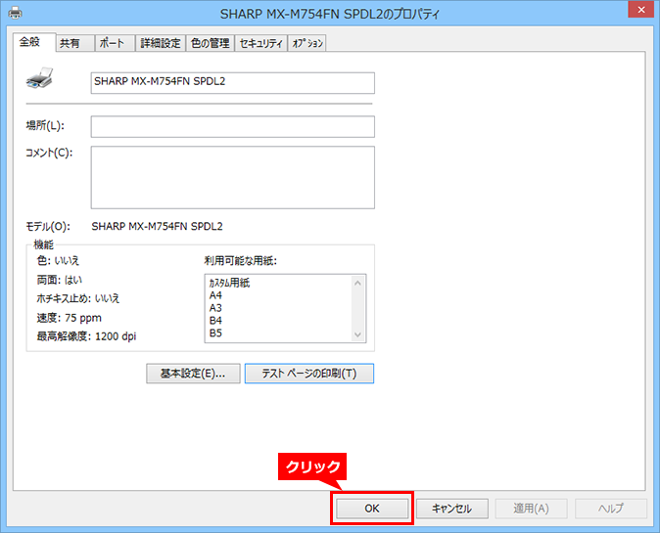
Task: Click the paper list scroll-up arrow
Action: point(357,283)
